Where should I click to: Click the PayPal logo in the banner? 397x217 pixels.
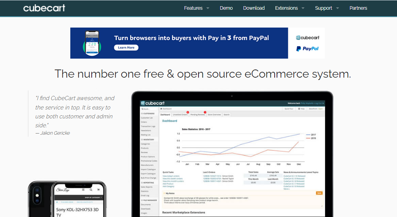(307, 49)
